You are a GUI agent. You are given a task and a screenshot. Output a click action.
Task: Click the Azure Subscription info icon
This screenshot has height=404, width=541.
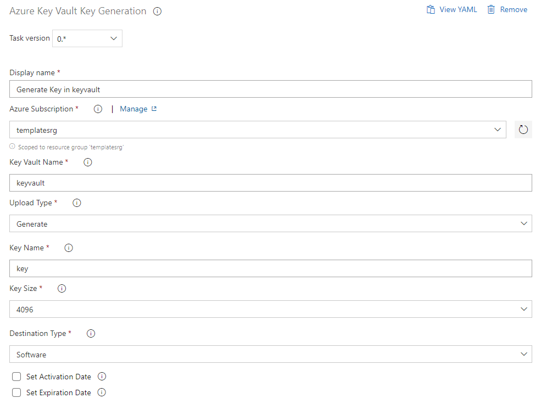tap(98, 109)
